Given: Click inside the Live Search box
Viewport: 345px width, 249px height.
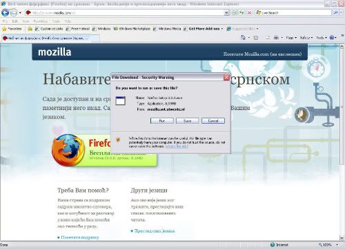Looking at the screenshot, I should [293, 13].
